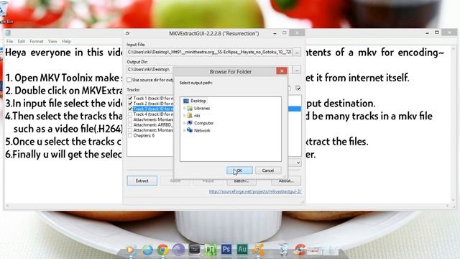
Task: Click the Libraries folder icon in tree
Action: (190, 109)
